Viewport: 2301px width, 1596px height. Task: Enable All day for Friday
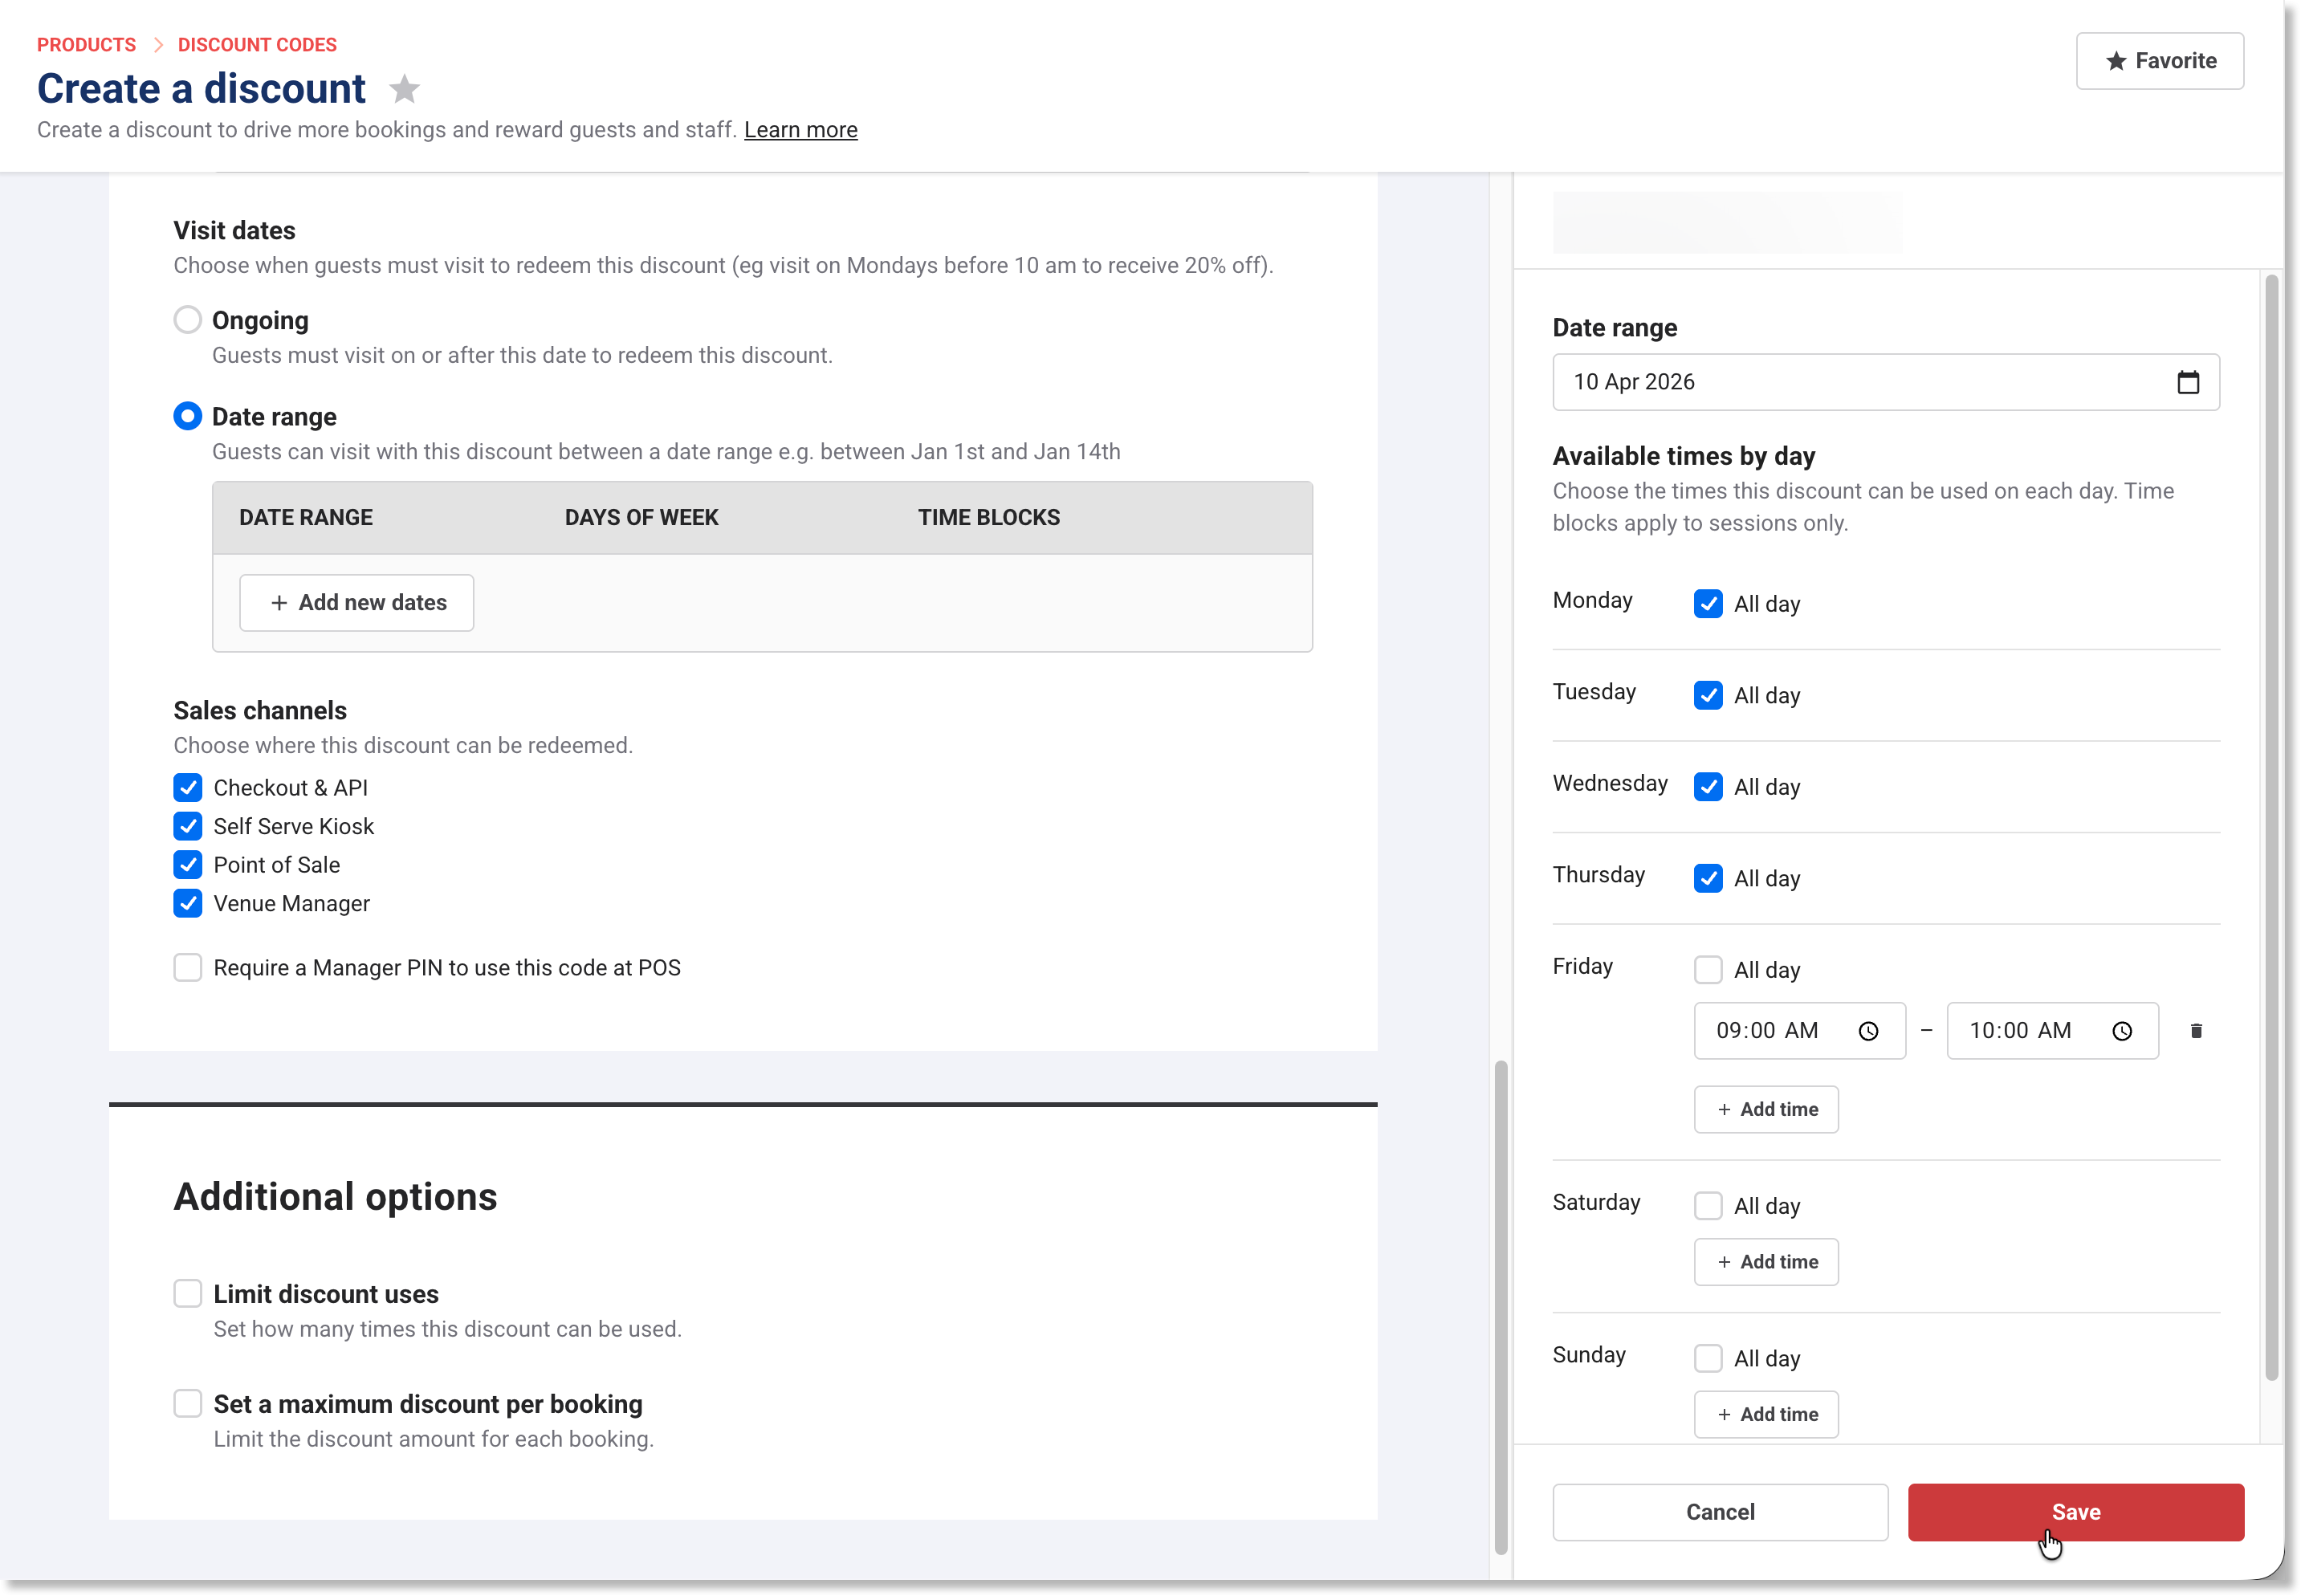[x=1707, y=970]
